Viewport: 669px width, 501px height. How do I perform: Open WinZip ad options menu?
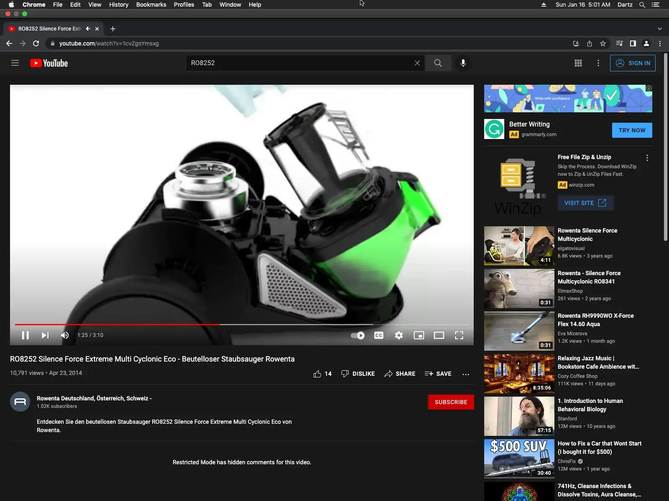click(647, 158)
